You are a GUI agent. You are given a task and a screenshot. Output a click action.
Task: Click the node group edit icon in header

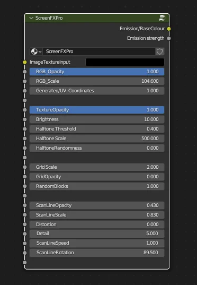[x=162, y=18]
